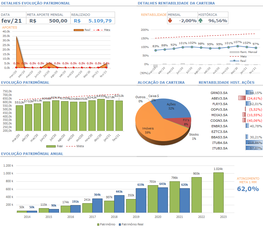The height and width of the screenshot is (229, 263).
Task: Click the red down arrow beside -2,00%
Action: point(170,21)
